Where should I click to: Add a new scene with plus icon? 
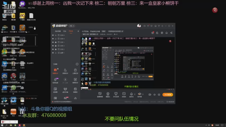click(78, 31)
